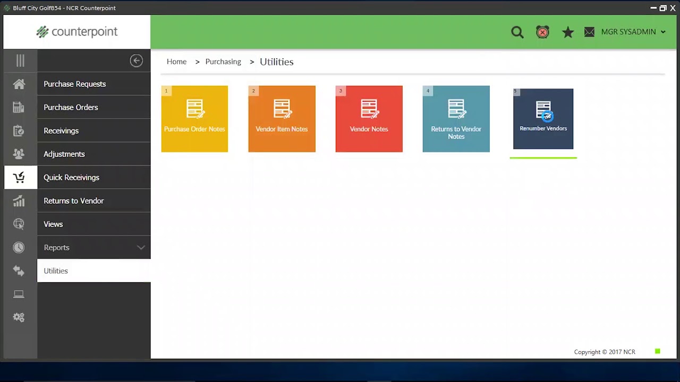680x382 pixels.
Task: Open the Vendor Item Notes tile
Action: pyautogui.click(x=282, y=119)
